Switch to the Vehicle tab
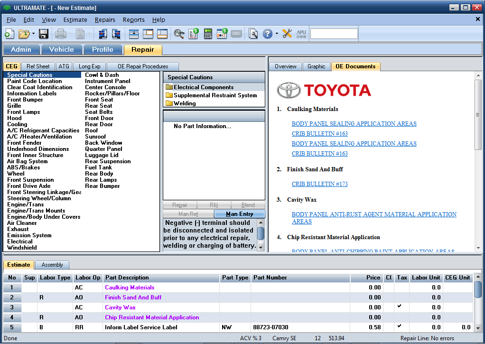 pyautogui.click(x=62, y=49)
